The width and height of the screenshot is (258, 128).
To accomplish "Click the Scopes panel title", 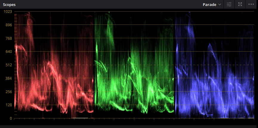I will [x=9, y=4].
